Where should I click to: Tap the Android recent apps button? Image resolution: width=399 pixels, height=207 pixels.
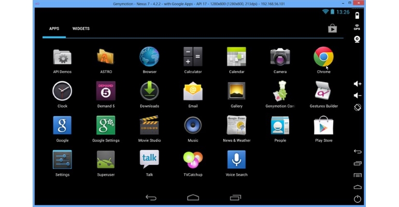[x=235, y=197]
